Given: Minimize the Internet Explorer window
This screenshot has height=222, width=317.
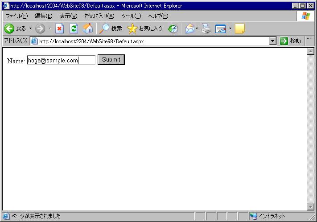Looking at the screenshot, I should tap(295, 6).
